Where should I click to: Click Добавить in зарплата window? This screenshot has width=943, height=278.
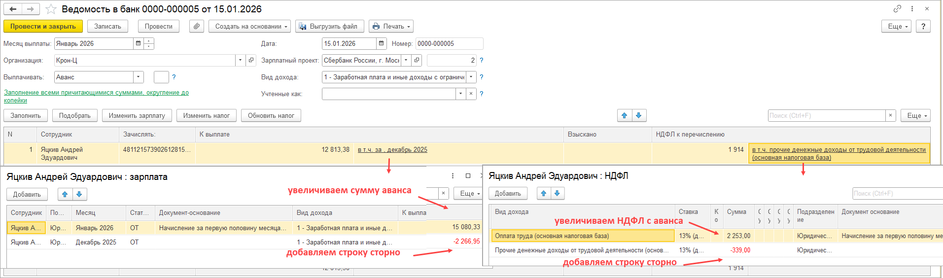(27, 194)
